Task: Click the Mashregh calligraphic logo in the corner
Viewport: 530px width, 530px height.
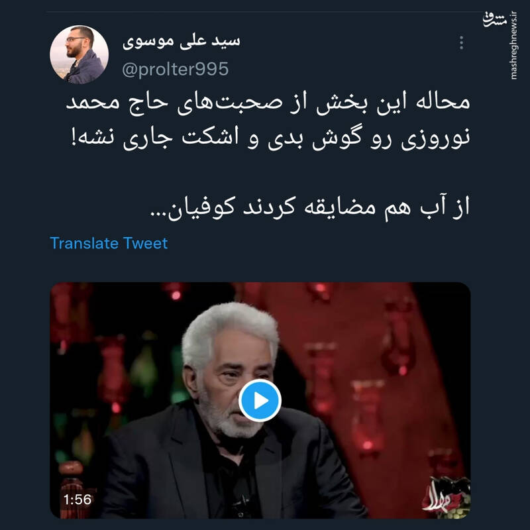Action: pos(495,19)
